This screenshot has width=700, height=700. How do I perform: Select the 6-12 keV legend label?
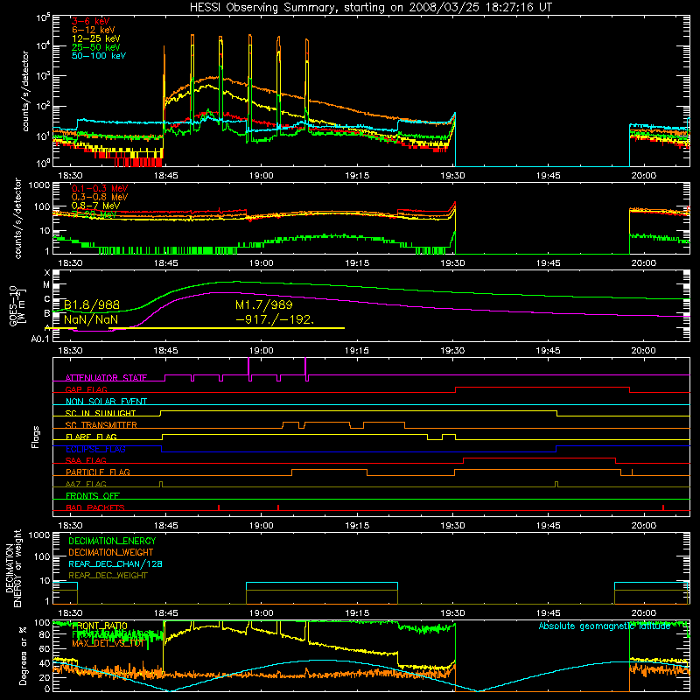(x=94, y=30)
